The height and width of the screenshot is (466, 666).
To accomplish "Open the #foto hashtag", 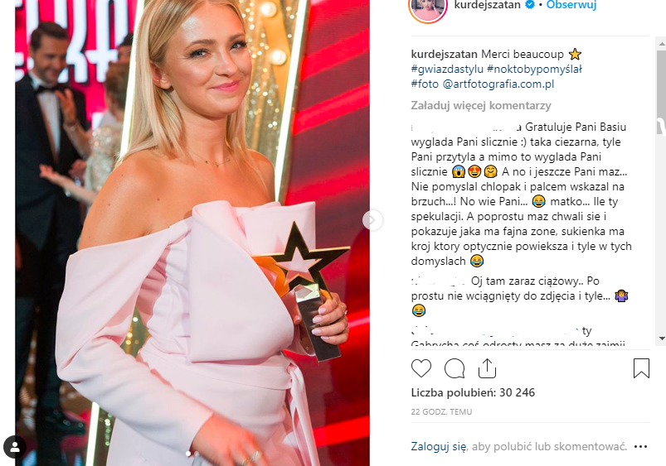I will 425,84.
